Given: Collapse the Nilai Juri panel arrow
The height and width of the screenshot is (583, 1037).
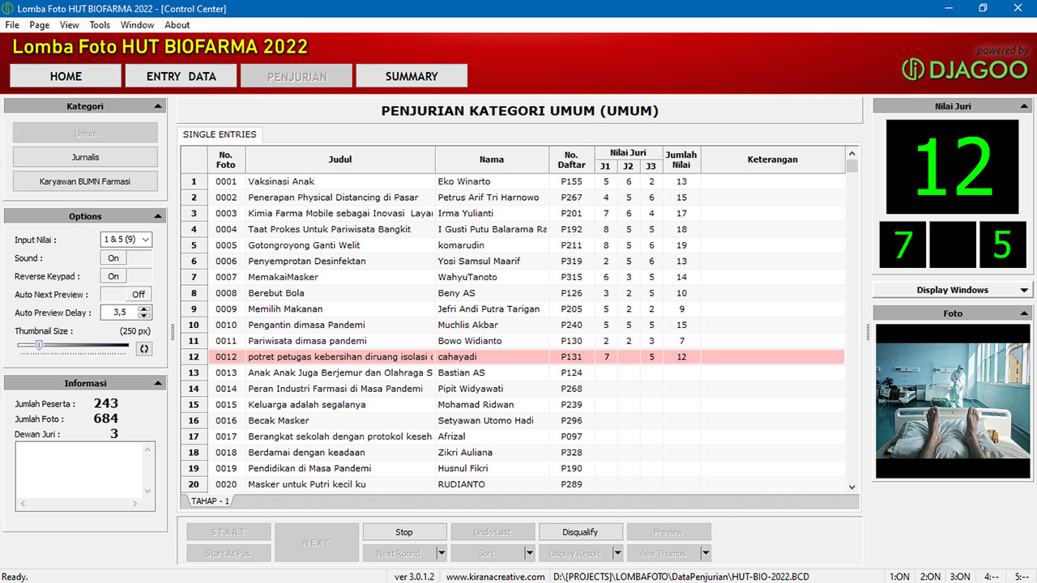Looking at the screenshot, I should pyautogui.click(x=1024, y=106).
